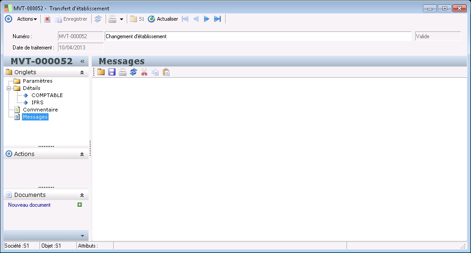Click the Numéro field MVT-000052
471x253 pixels.
[x=80, y=36]
